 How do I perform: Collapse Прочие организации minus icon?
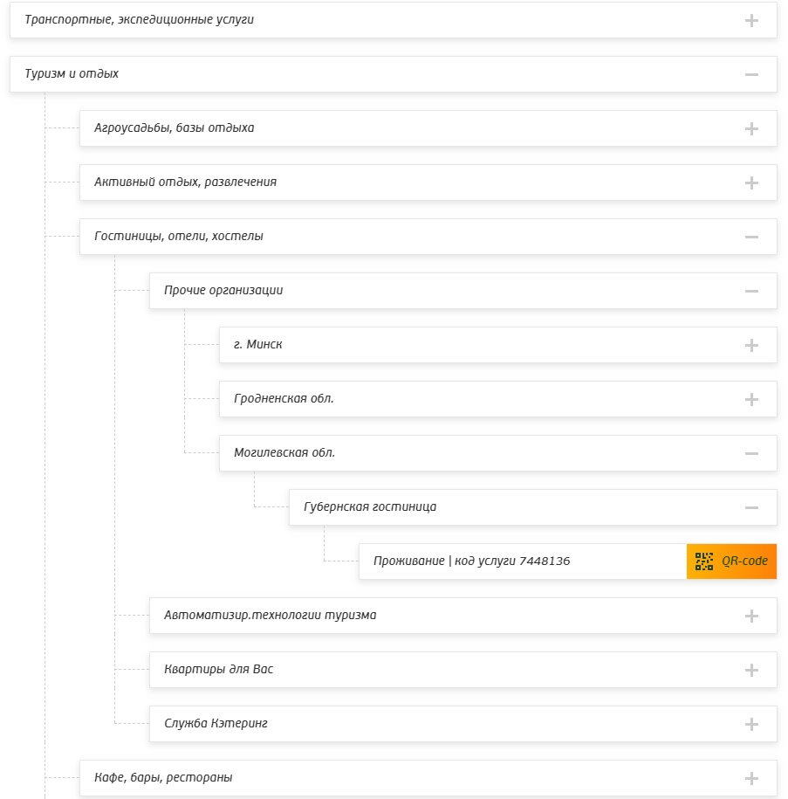(x=751, y=291)
